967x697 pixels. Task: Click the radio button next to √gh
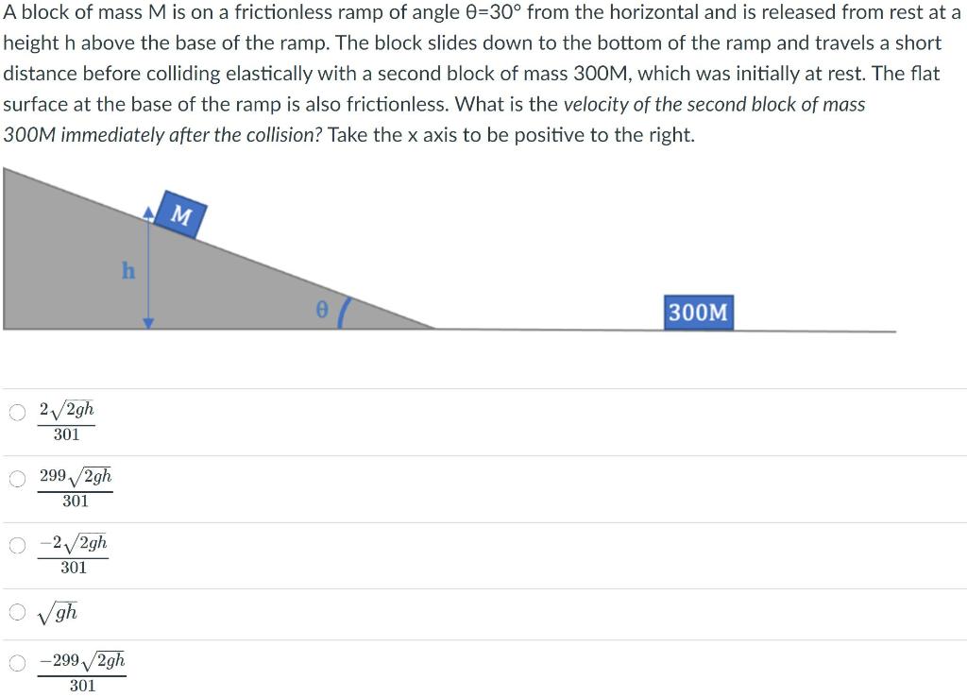16,612
